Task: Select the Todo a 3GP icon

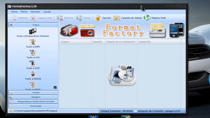Action: pos(33,63)
